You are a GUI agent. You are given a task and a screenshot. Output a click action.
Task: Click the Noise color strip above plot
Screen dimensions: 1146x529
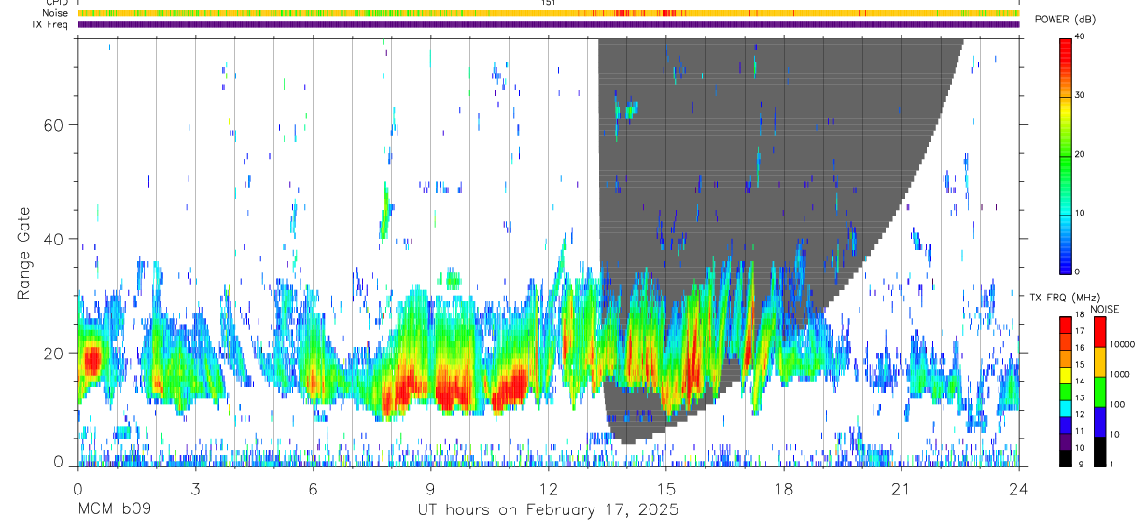[549, 13]
